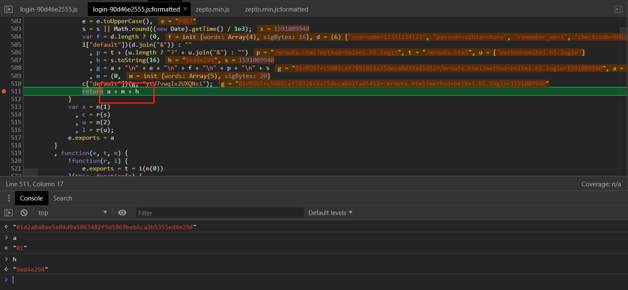
Task: Click the Coverage: n/a status text
Action: pos(601,184)
